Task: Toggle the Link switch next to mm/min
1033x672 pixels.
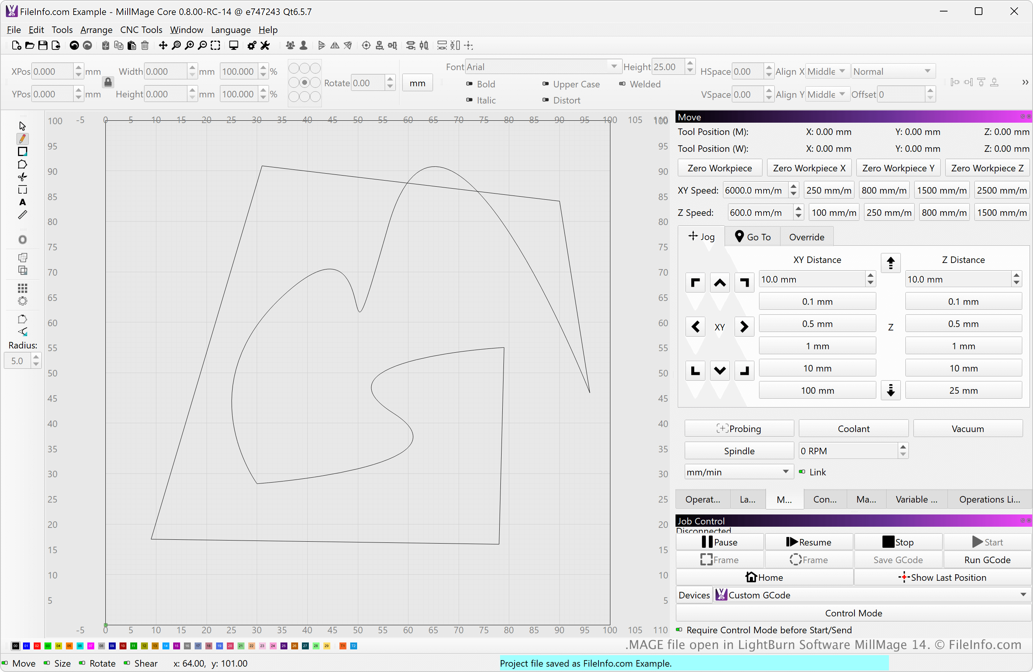Action: [802, 472]
